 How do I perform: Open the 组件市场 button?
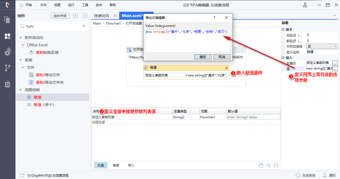[60, 16]
